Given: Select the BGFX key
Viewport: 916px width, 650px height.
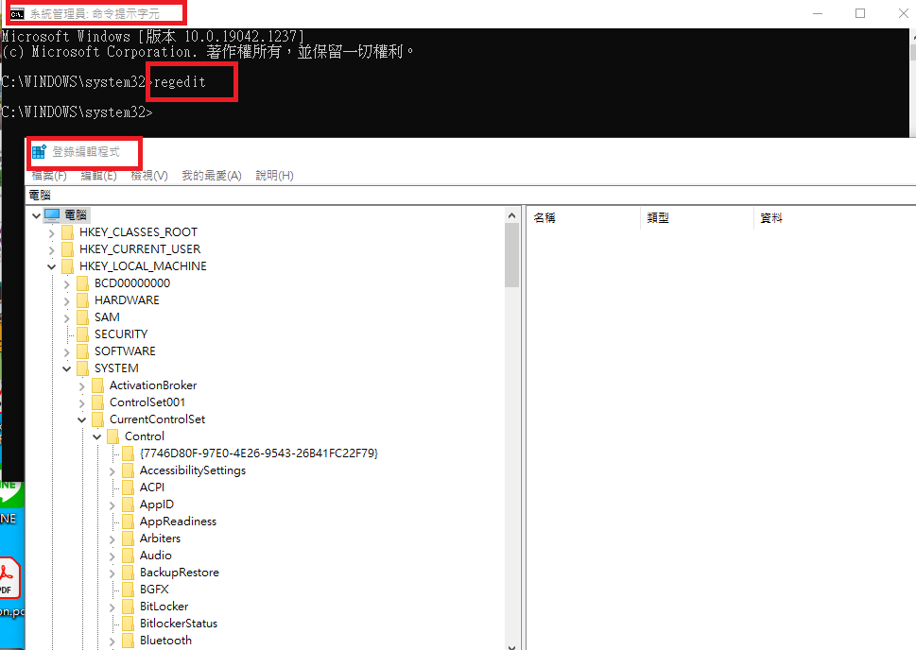Looking at the screenshot, I should 154,590.
